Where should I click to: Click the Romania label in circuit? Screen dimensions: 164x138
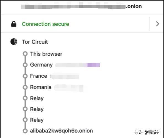click(41, 87)
